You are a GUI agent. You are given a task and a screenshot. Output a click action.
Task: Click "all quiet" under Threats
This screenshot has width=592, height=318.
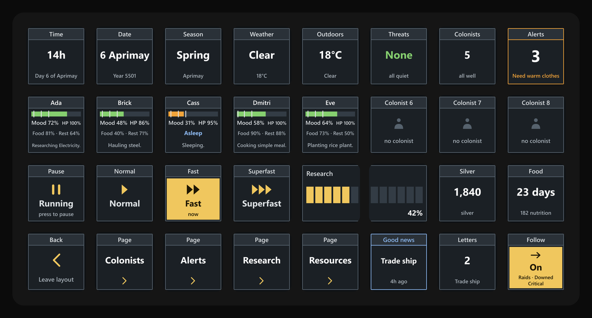tap(398, 76)
